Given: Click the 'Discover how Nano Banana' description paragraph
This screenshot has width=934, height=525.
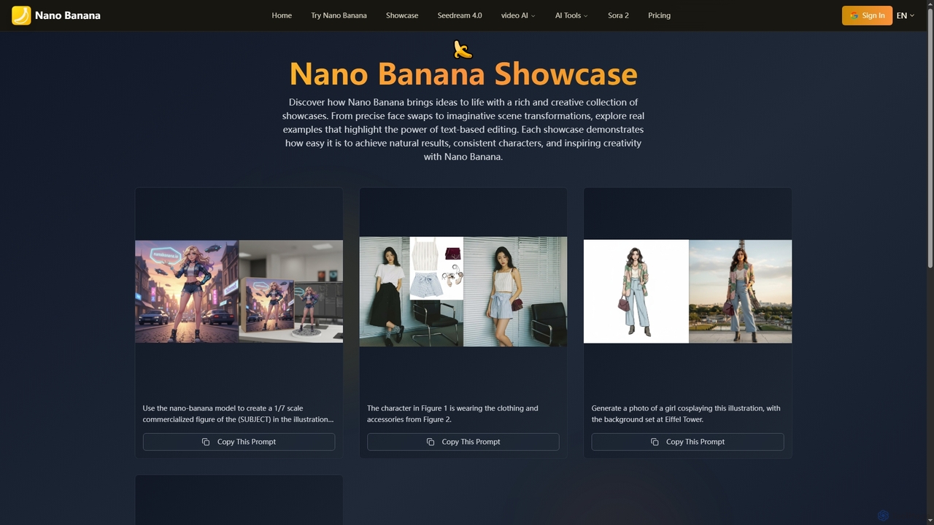Looking at the screenshot, I should (463, 130).
